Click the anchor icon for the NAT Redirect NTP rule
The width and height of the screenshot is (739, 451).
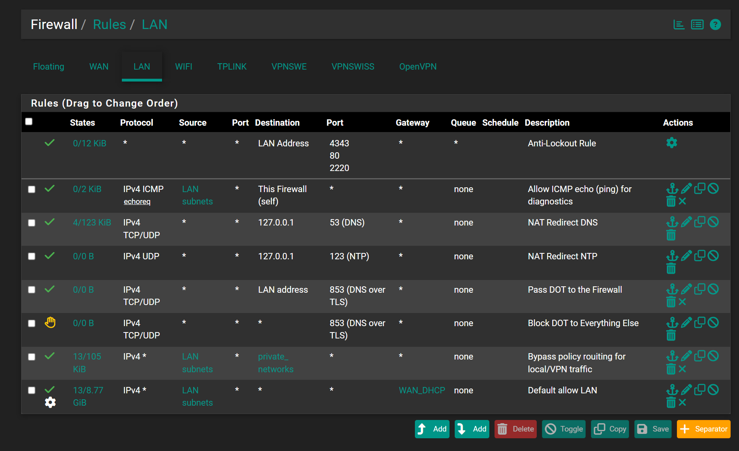(x=672, y=256)
